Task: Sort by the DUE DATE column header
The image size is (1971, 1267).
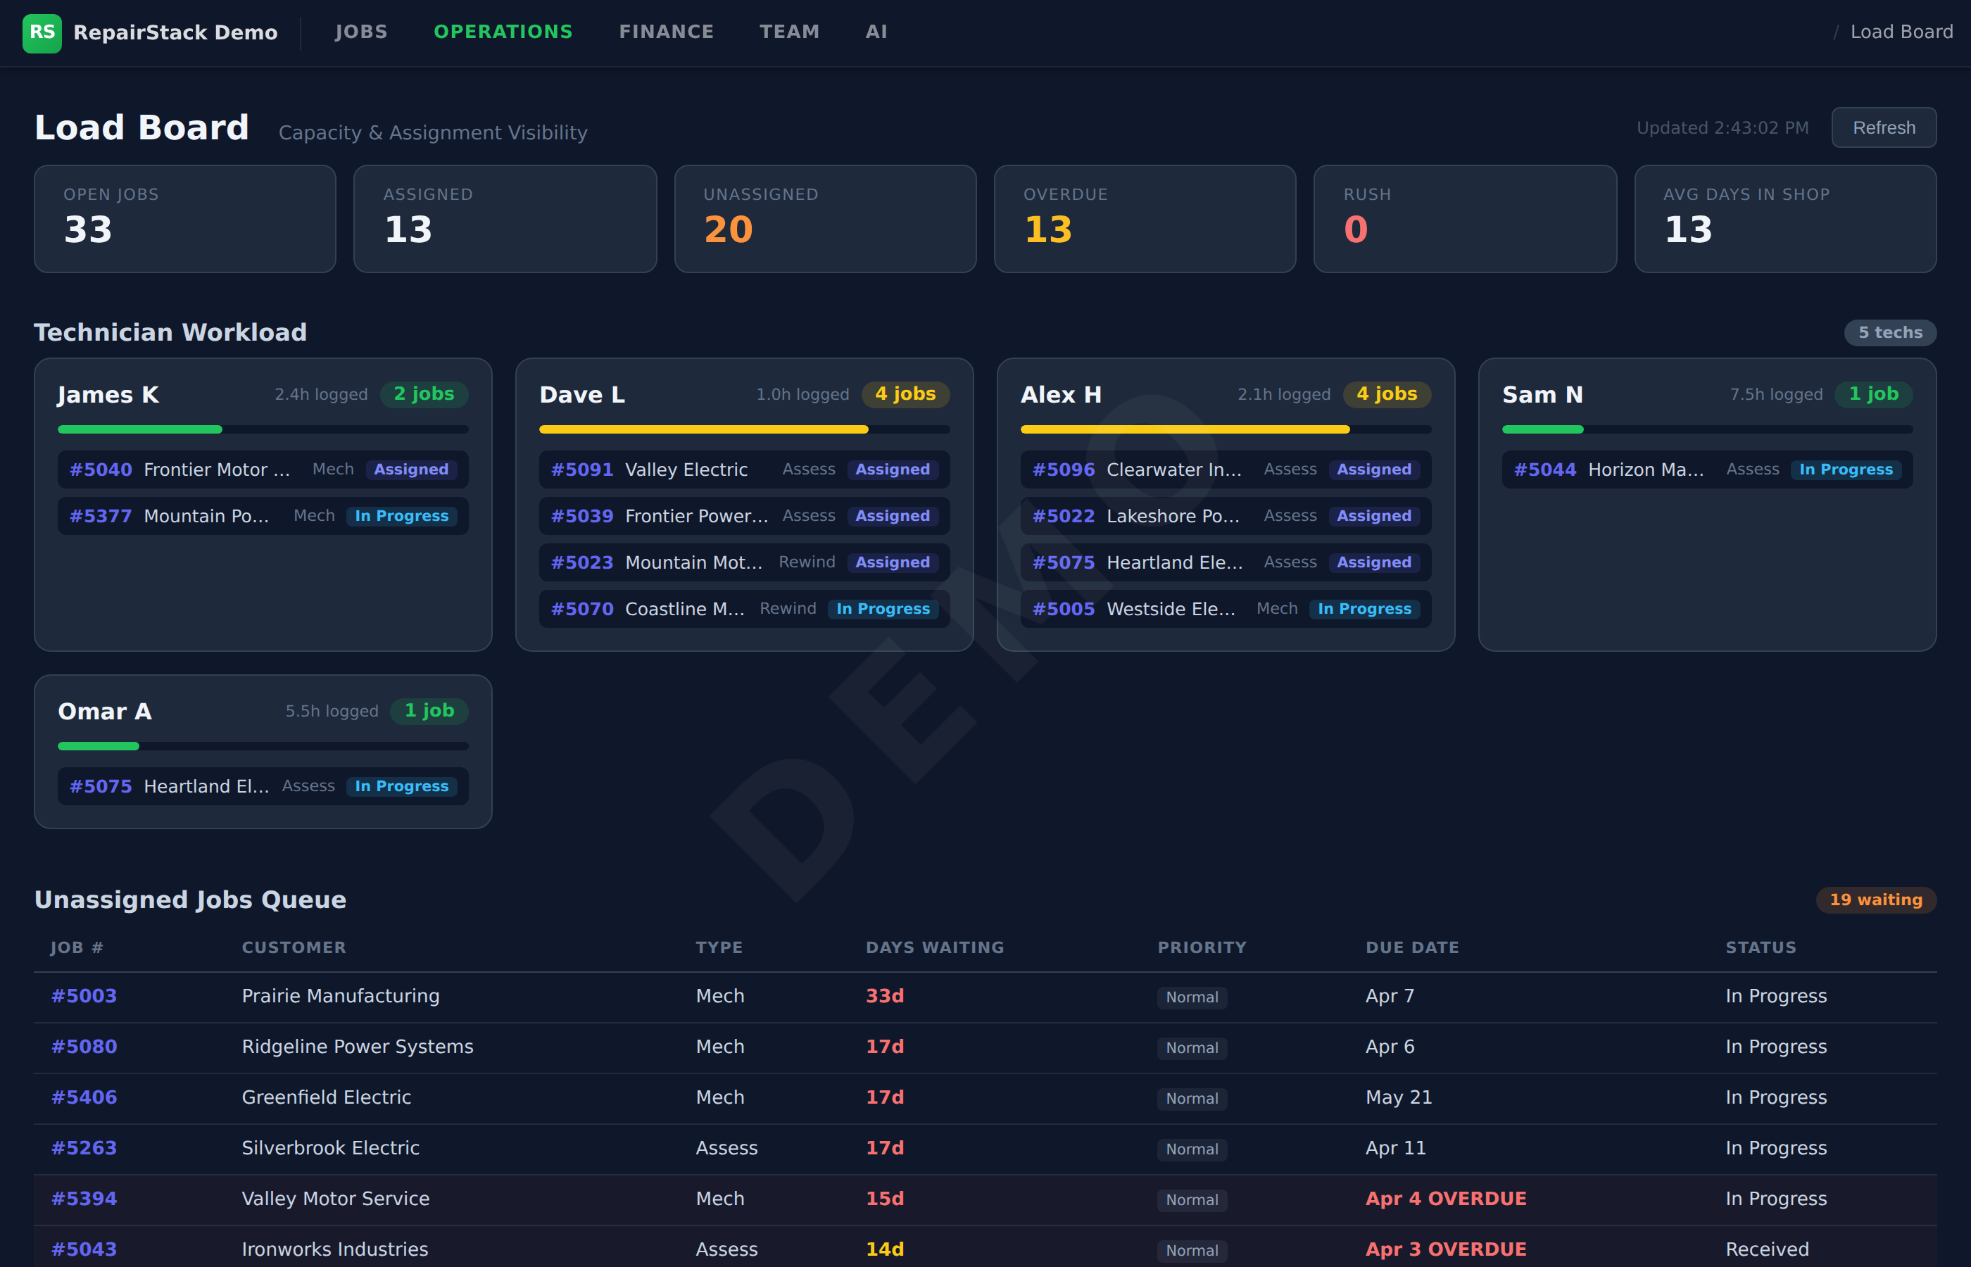Action: [1411, 947]
